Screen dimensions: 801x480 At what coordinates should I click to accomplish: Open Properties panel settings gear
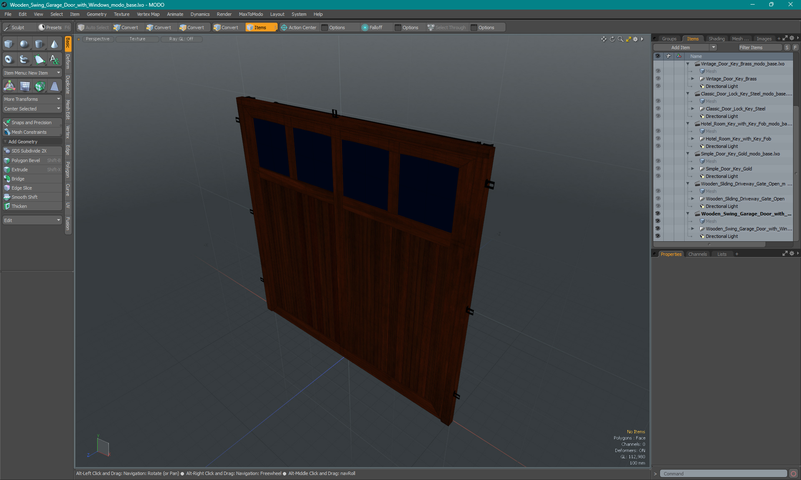tap(791, 254)
